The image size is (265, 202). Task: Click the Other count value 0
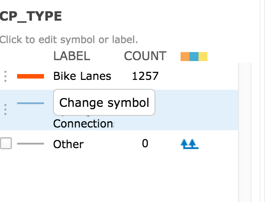coord(145,143)
